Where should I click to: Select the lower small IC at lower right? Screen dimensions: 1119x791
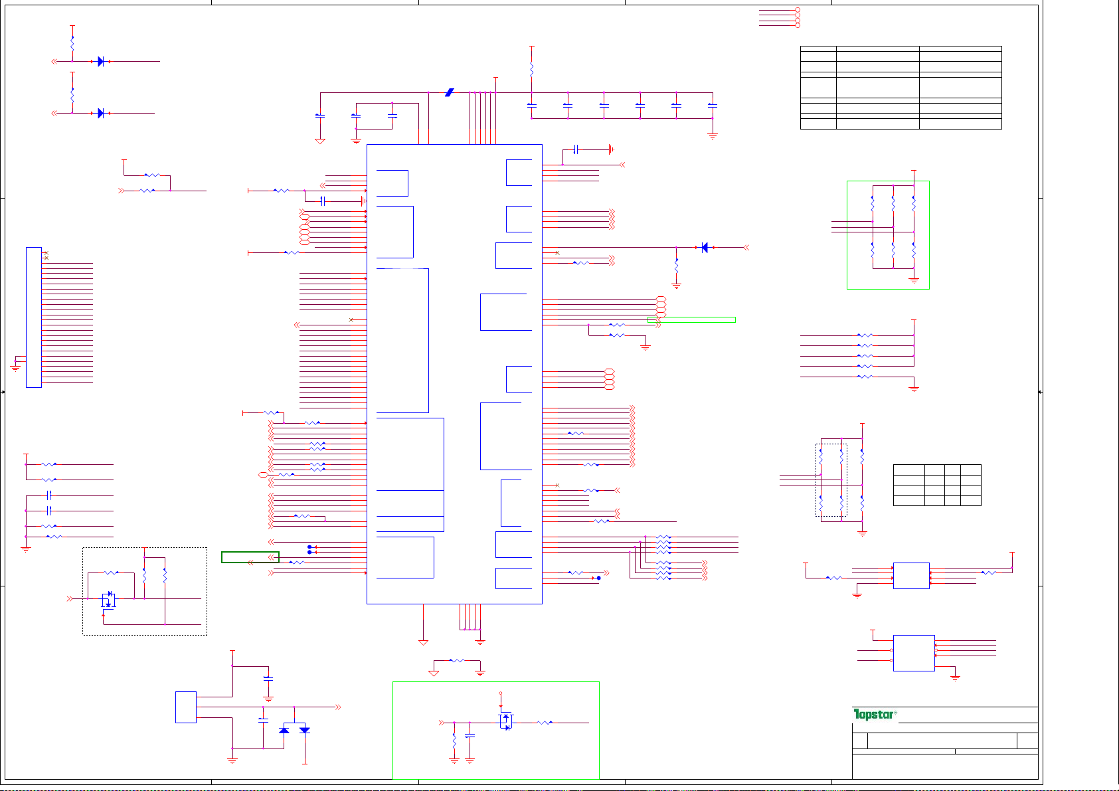(x=914, y=653)
